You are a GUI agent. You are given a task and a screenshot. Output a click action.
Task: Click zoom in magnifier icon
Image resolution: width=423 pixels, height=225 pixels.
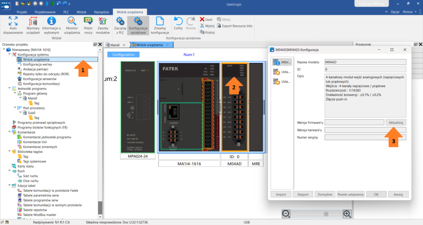coord(347,214)
